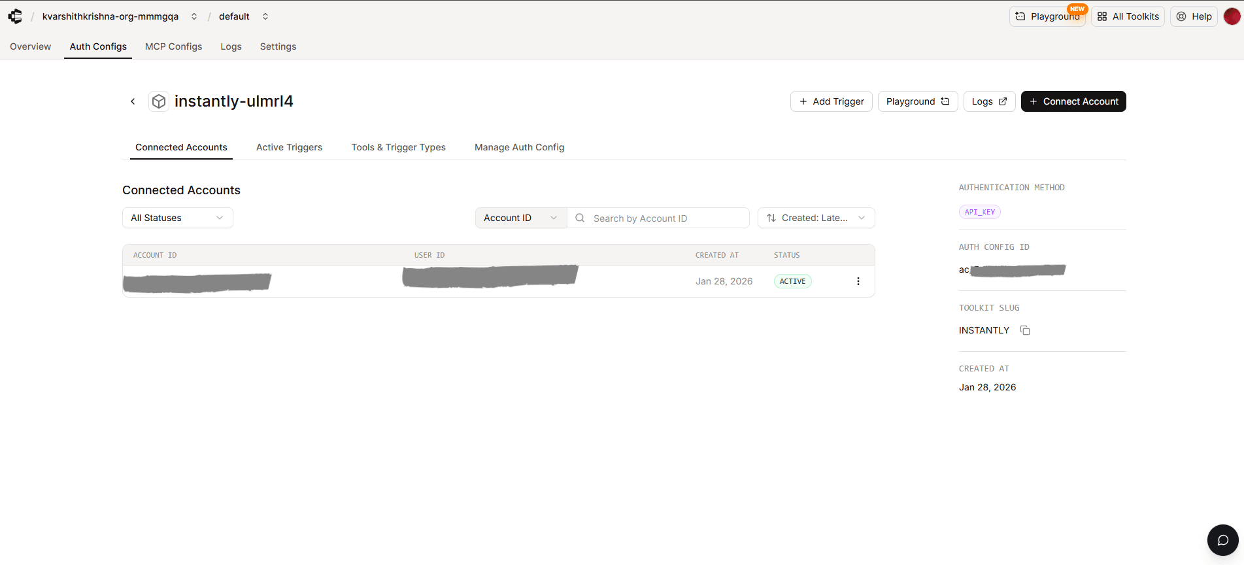Switch to the Overview tab
1244x565 pixels.
pos(31,46)
